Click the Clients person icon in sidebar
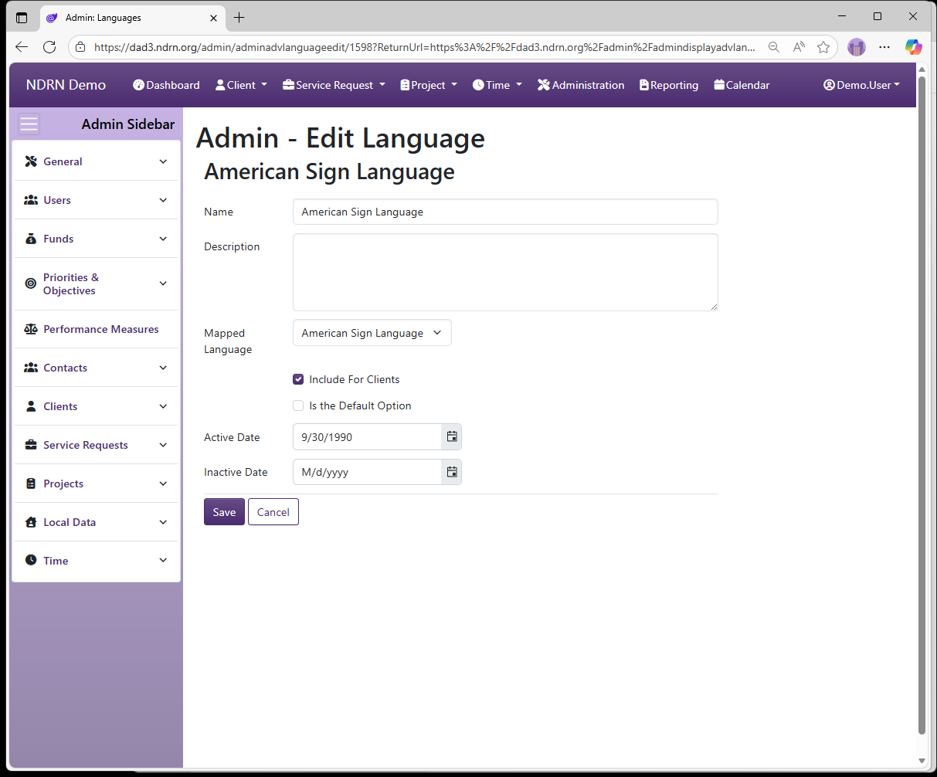The width and height of the screenshot is (937, 777). pyautogui.click(x=31, y=406)
